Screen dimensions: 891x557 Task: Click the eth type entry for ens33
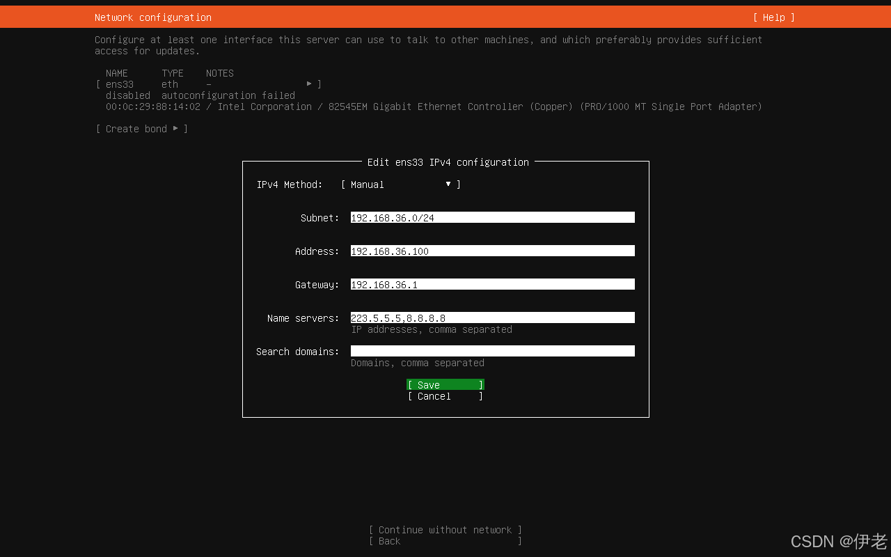170,84
